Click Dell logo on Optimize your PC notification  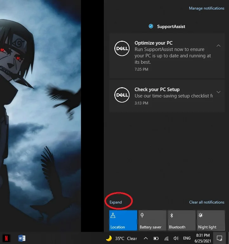[x=122, y=48]
